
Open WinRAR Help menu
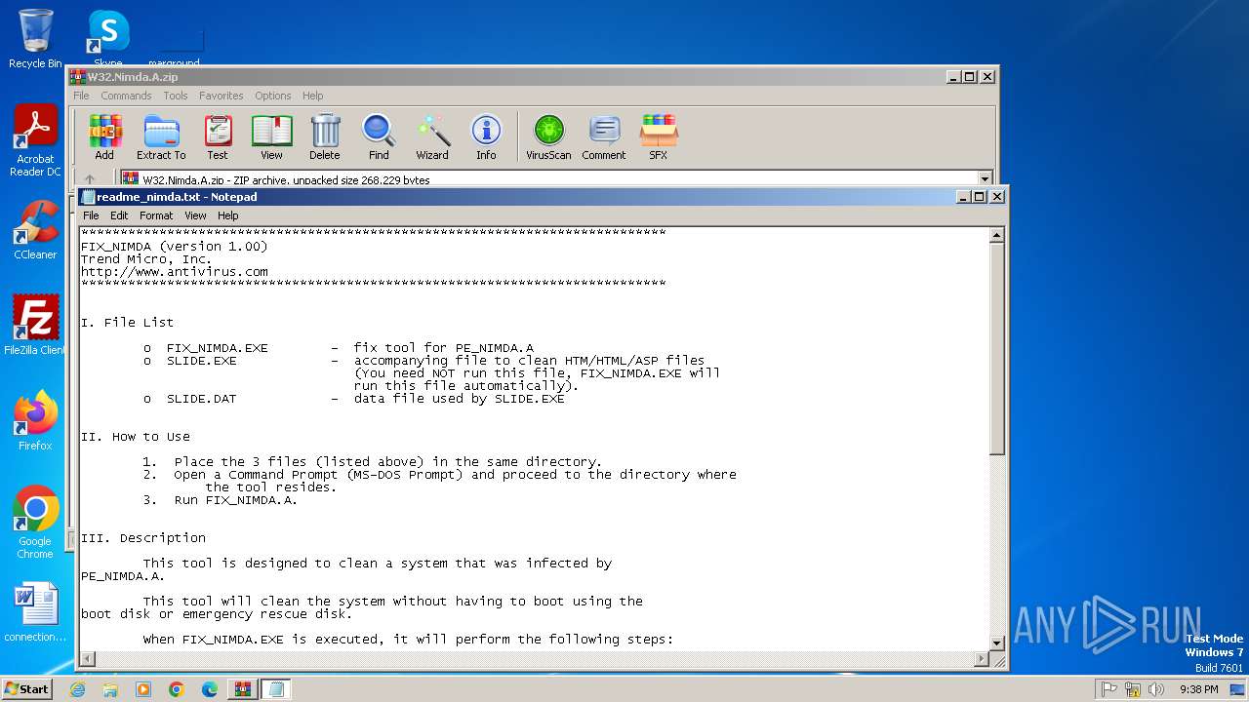(x=312, y=96)
